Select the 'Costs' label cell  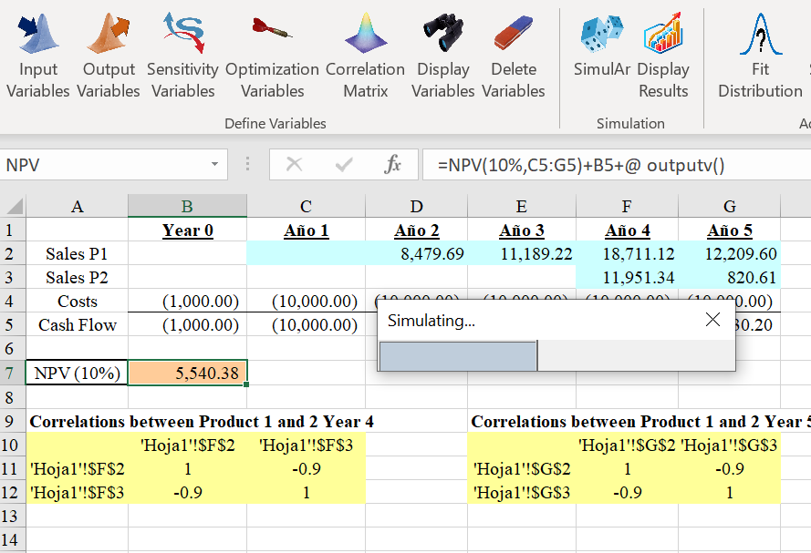(77, 301)
